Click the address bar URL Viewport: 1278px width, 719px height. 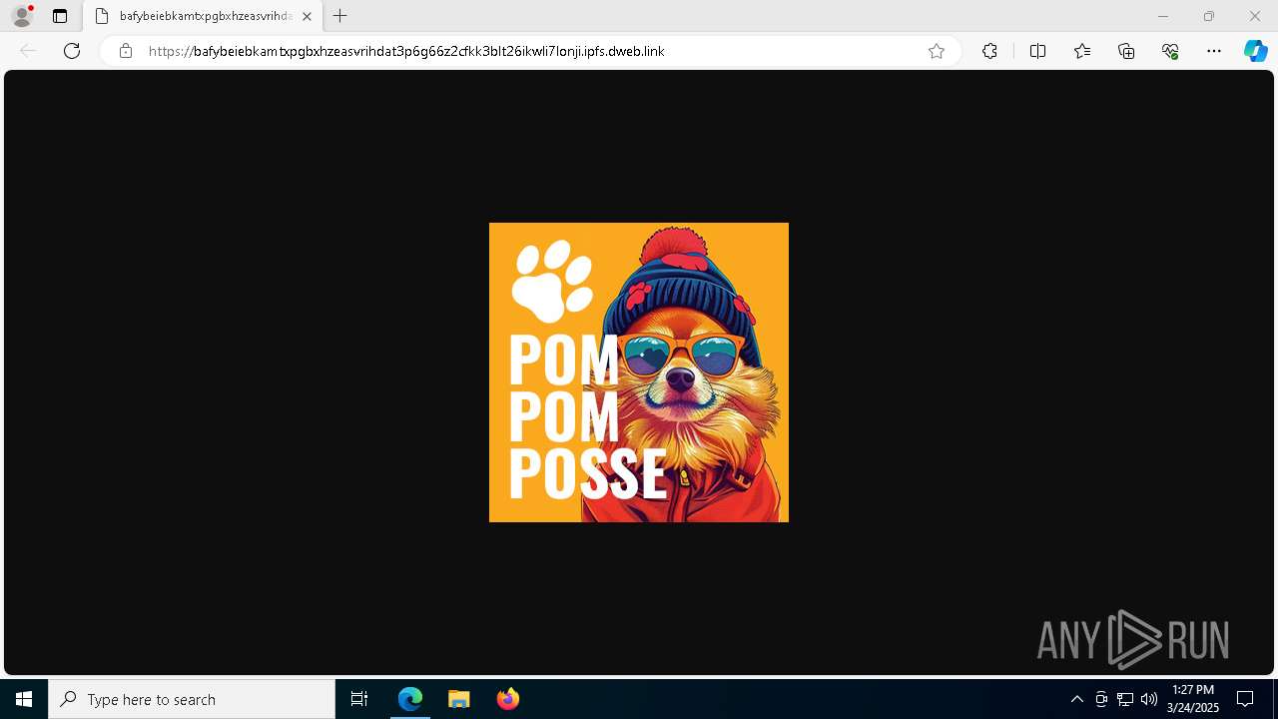tap(406, 51)
